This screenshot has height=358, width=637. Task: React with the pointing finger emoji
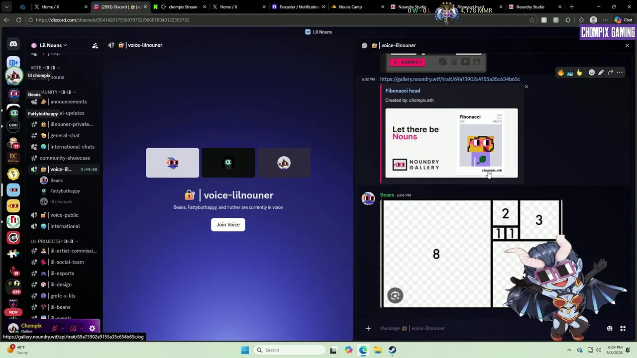coord(579,73)
